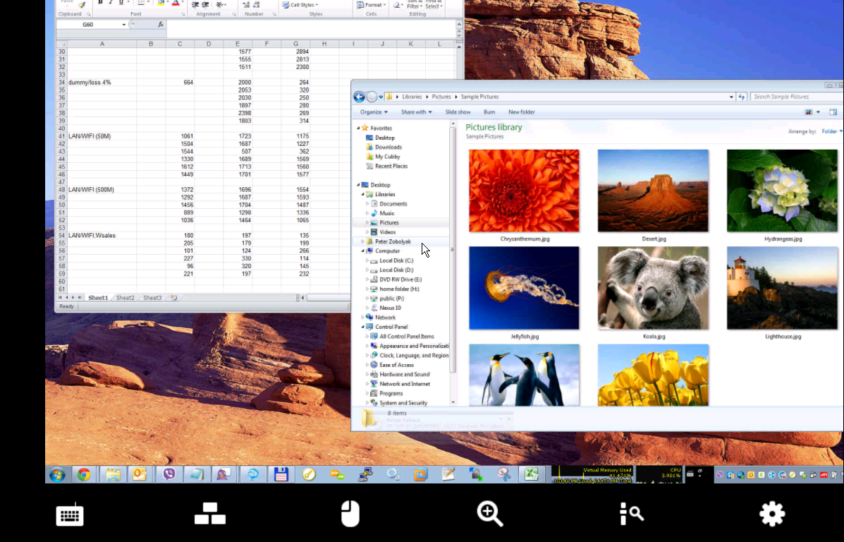
Task: Open Outlook from the taskbar
Action: (140, 475)
